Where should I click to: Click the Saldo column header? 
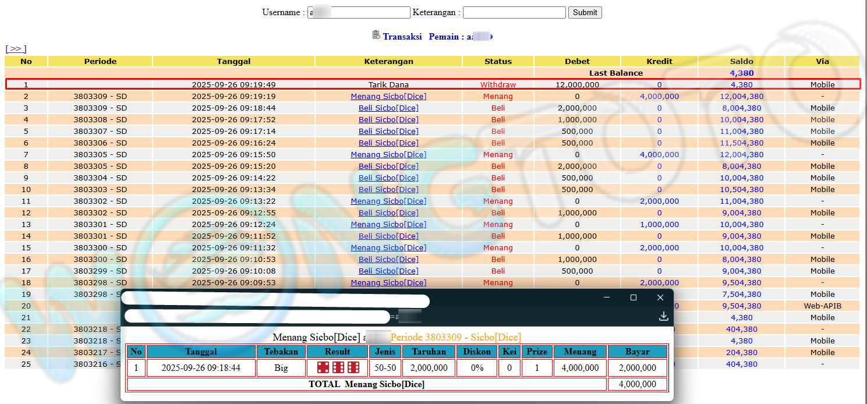[741, 61]
